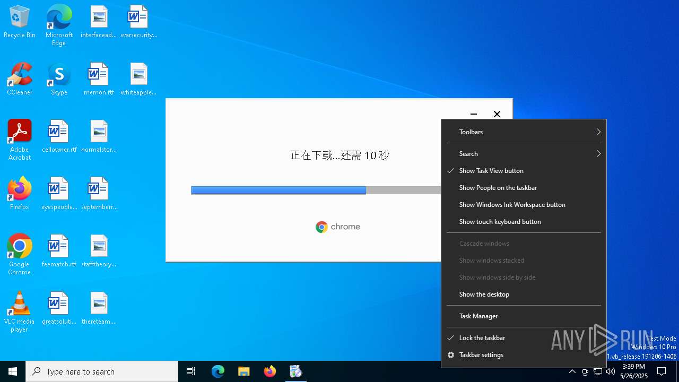Choose Show the desktop menu entry
This screenshot has height=382, width=679.
coord(524,294)
